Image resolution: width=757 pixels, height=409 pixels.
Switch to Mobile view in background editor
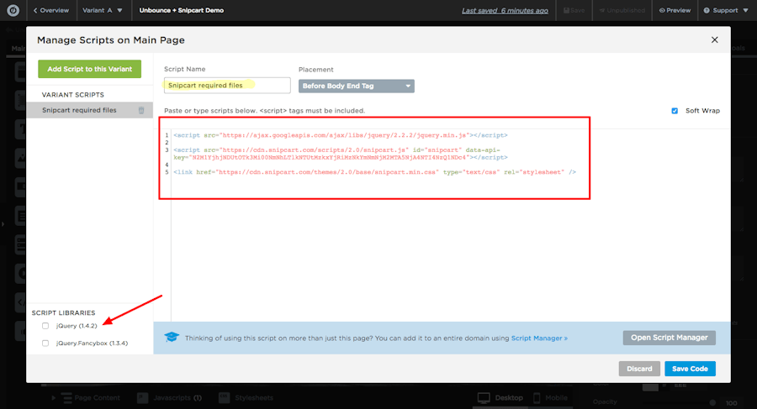550,398
